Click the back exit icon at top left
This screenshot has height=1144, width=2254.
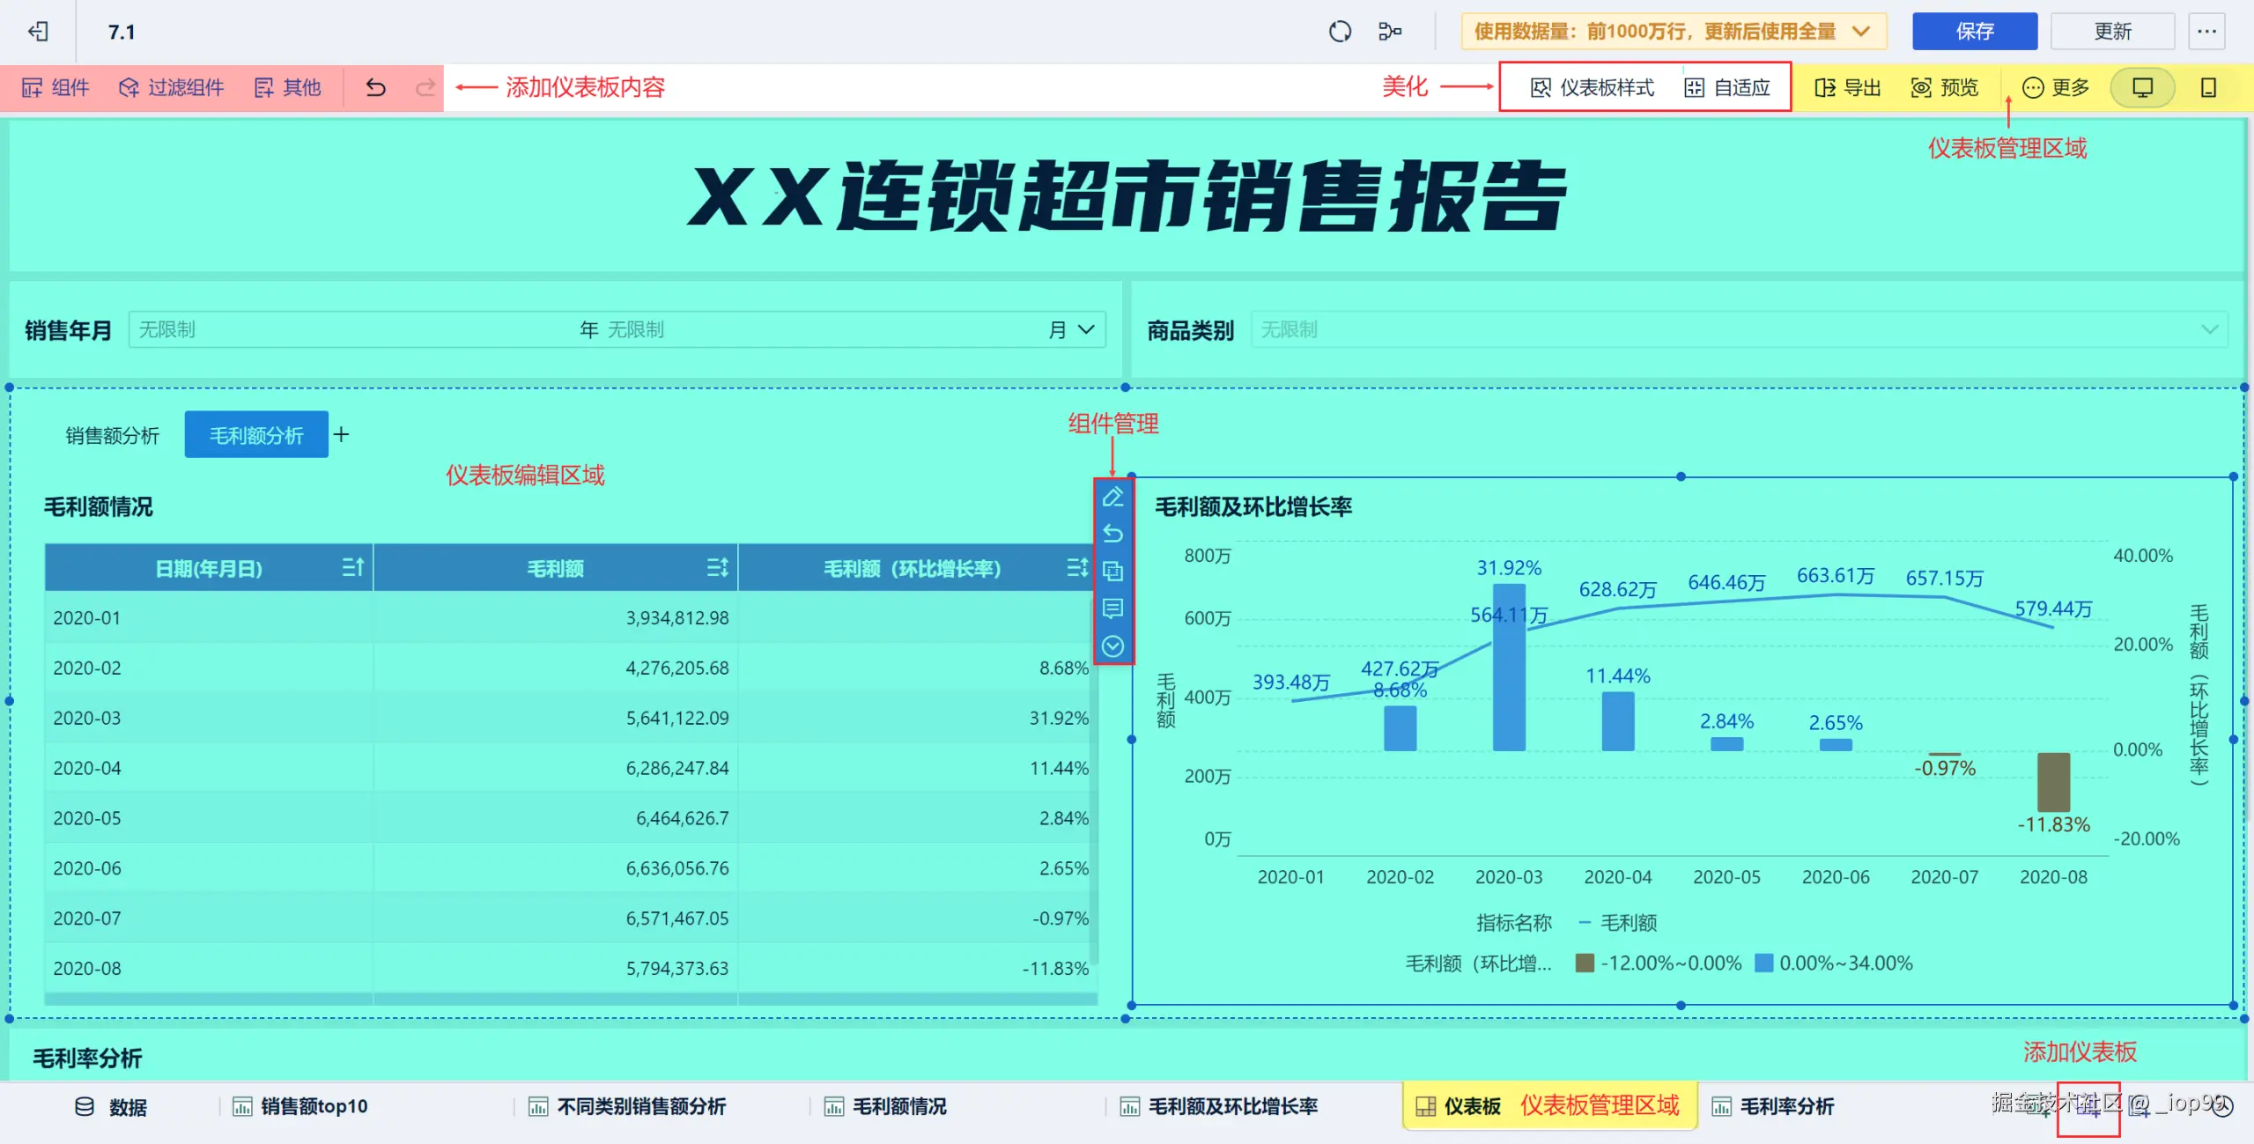click(x=38, y=32)
